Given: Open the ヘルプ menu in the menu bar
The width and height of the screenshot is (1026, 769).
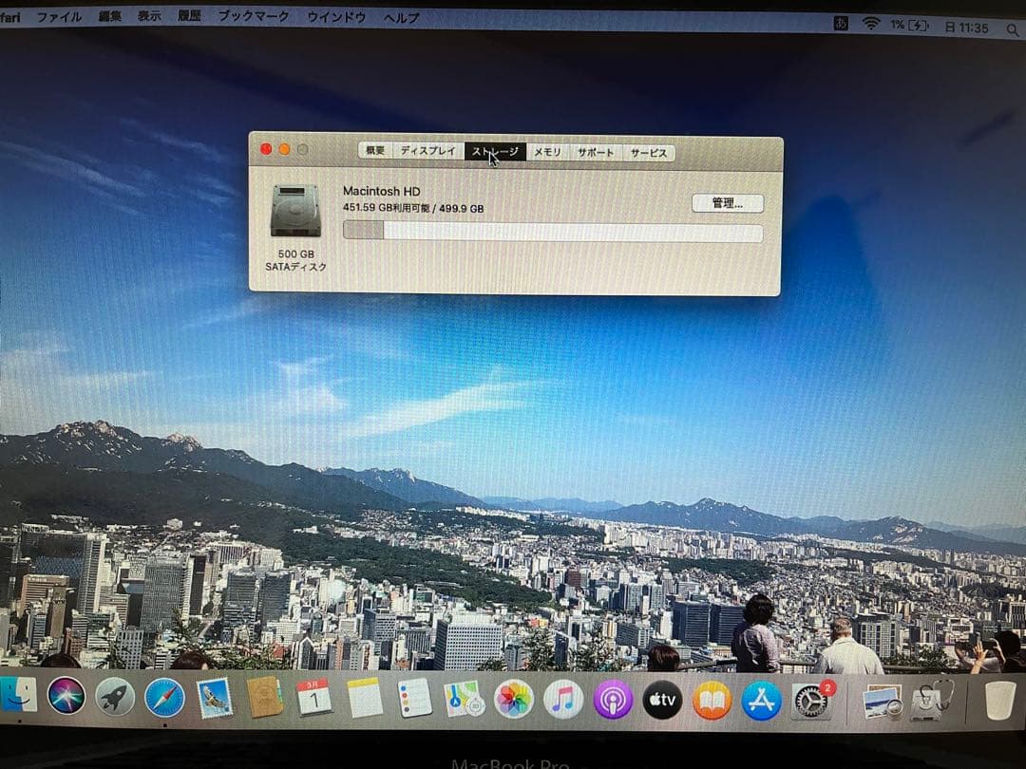Looking at the screenshot, I should (402, 16).
